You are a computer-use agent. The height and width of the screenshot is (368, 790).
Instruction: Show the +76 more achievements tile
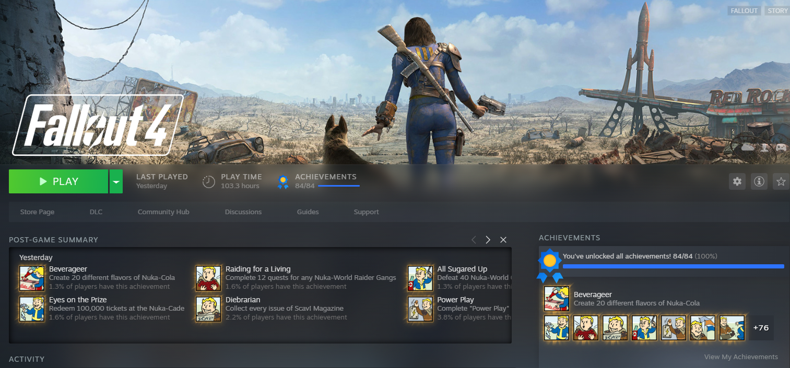(x=761, y=328)
